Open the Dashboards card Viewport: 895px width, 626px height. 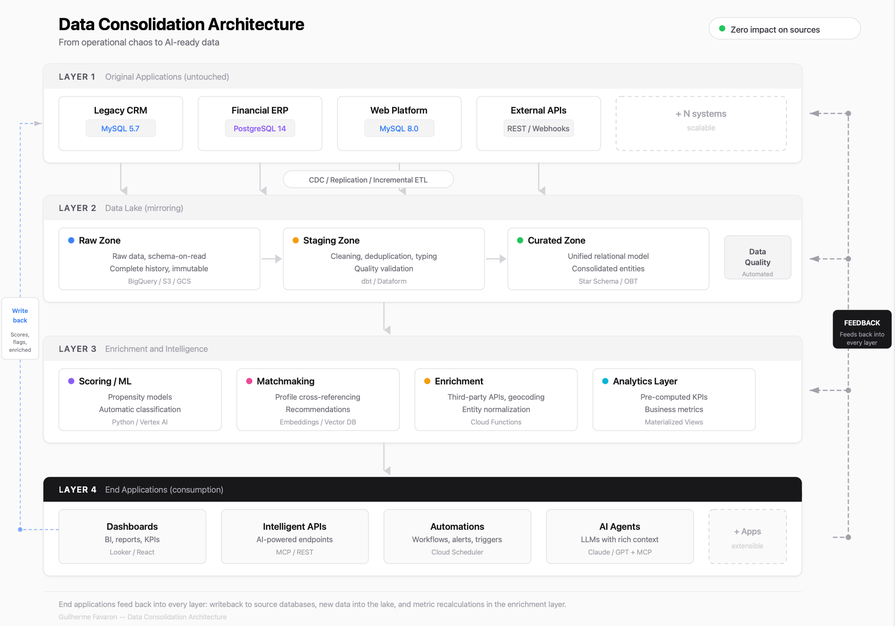pos(132,536)
